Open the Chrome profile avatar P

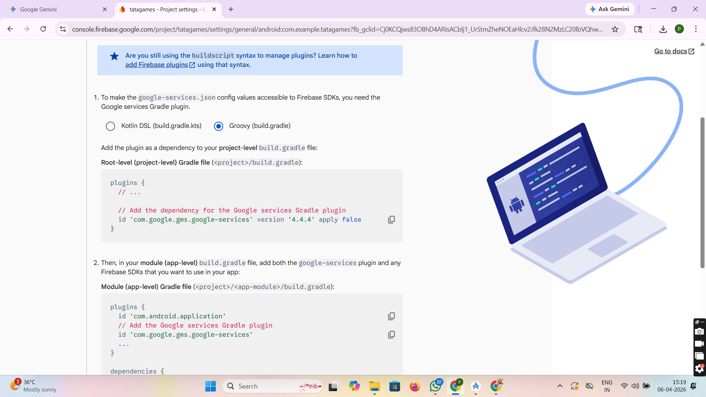pos(679,29)
